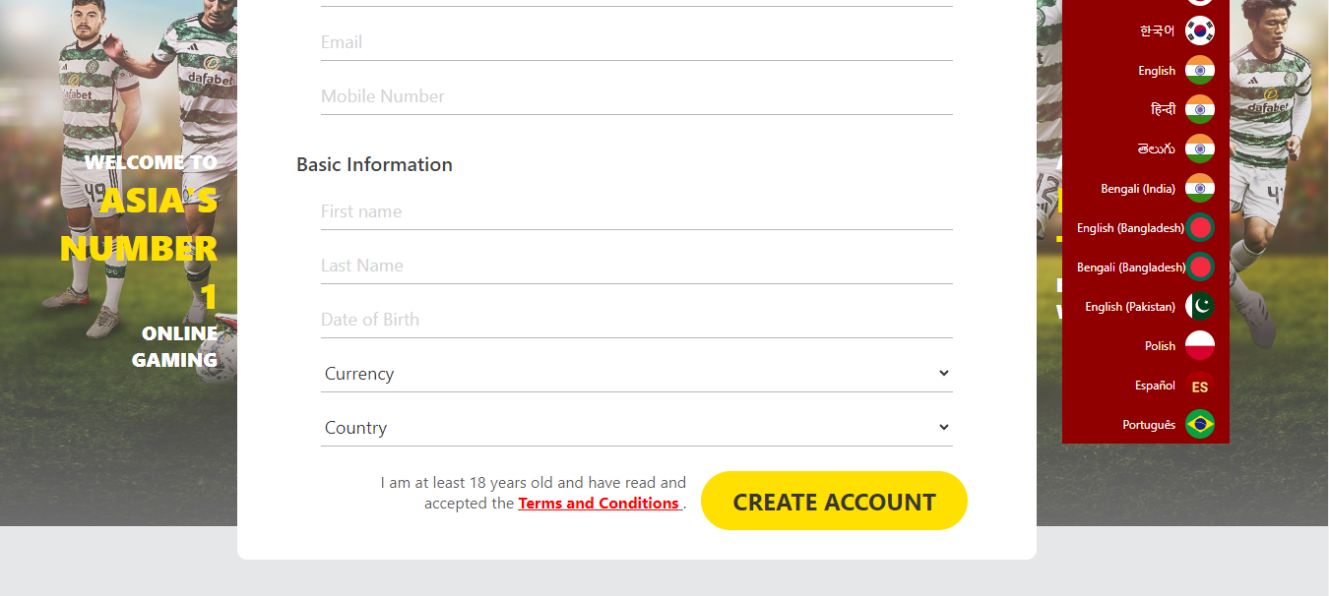Click the India flag beside Hindi
This screenshot has height=596, width=1329.
1199,109
